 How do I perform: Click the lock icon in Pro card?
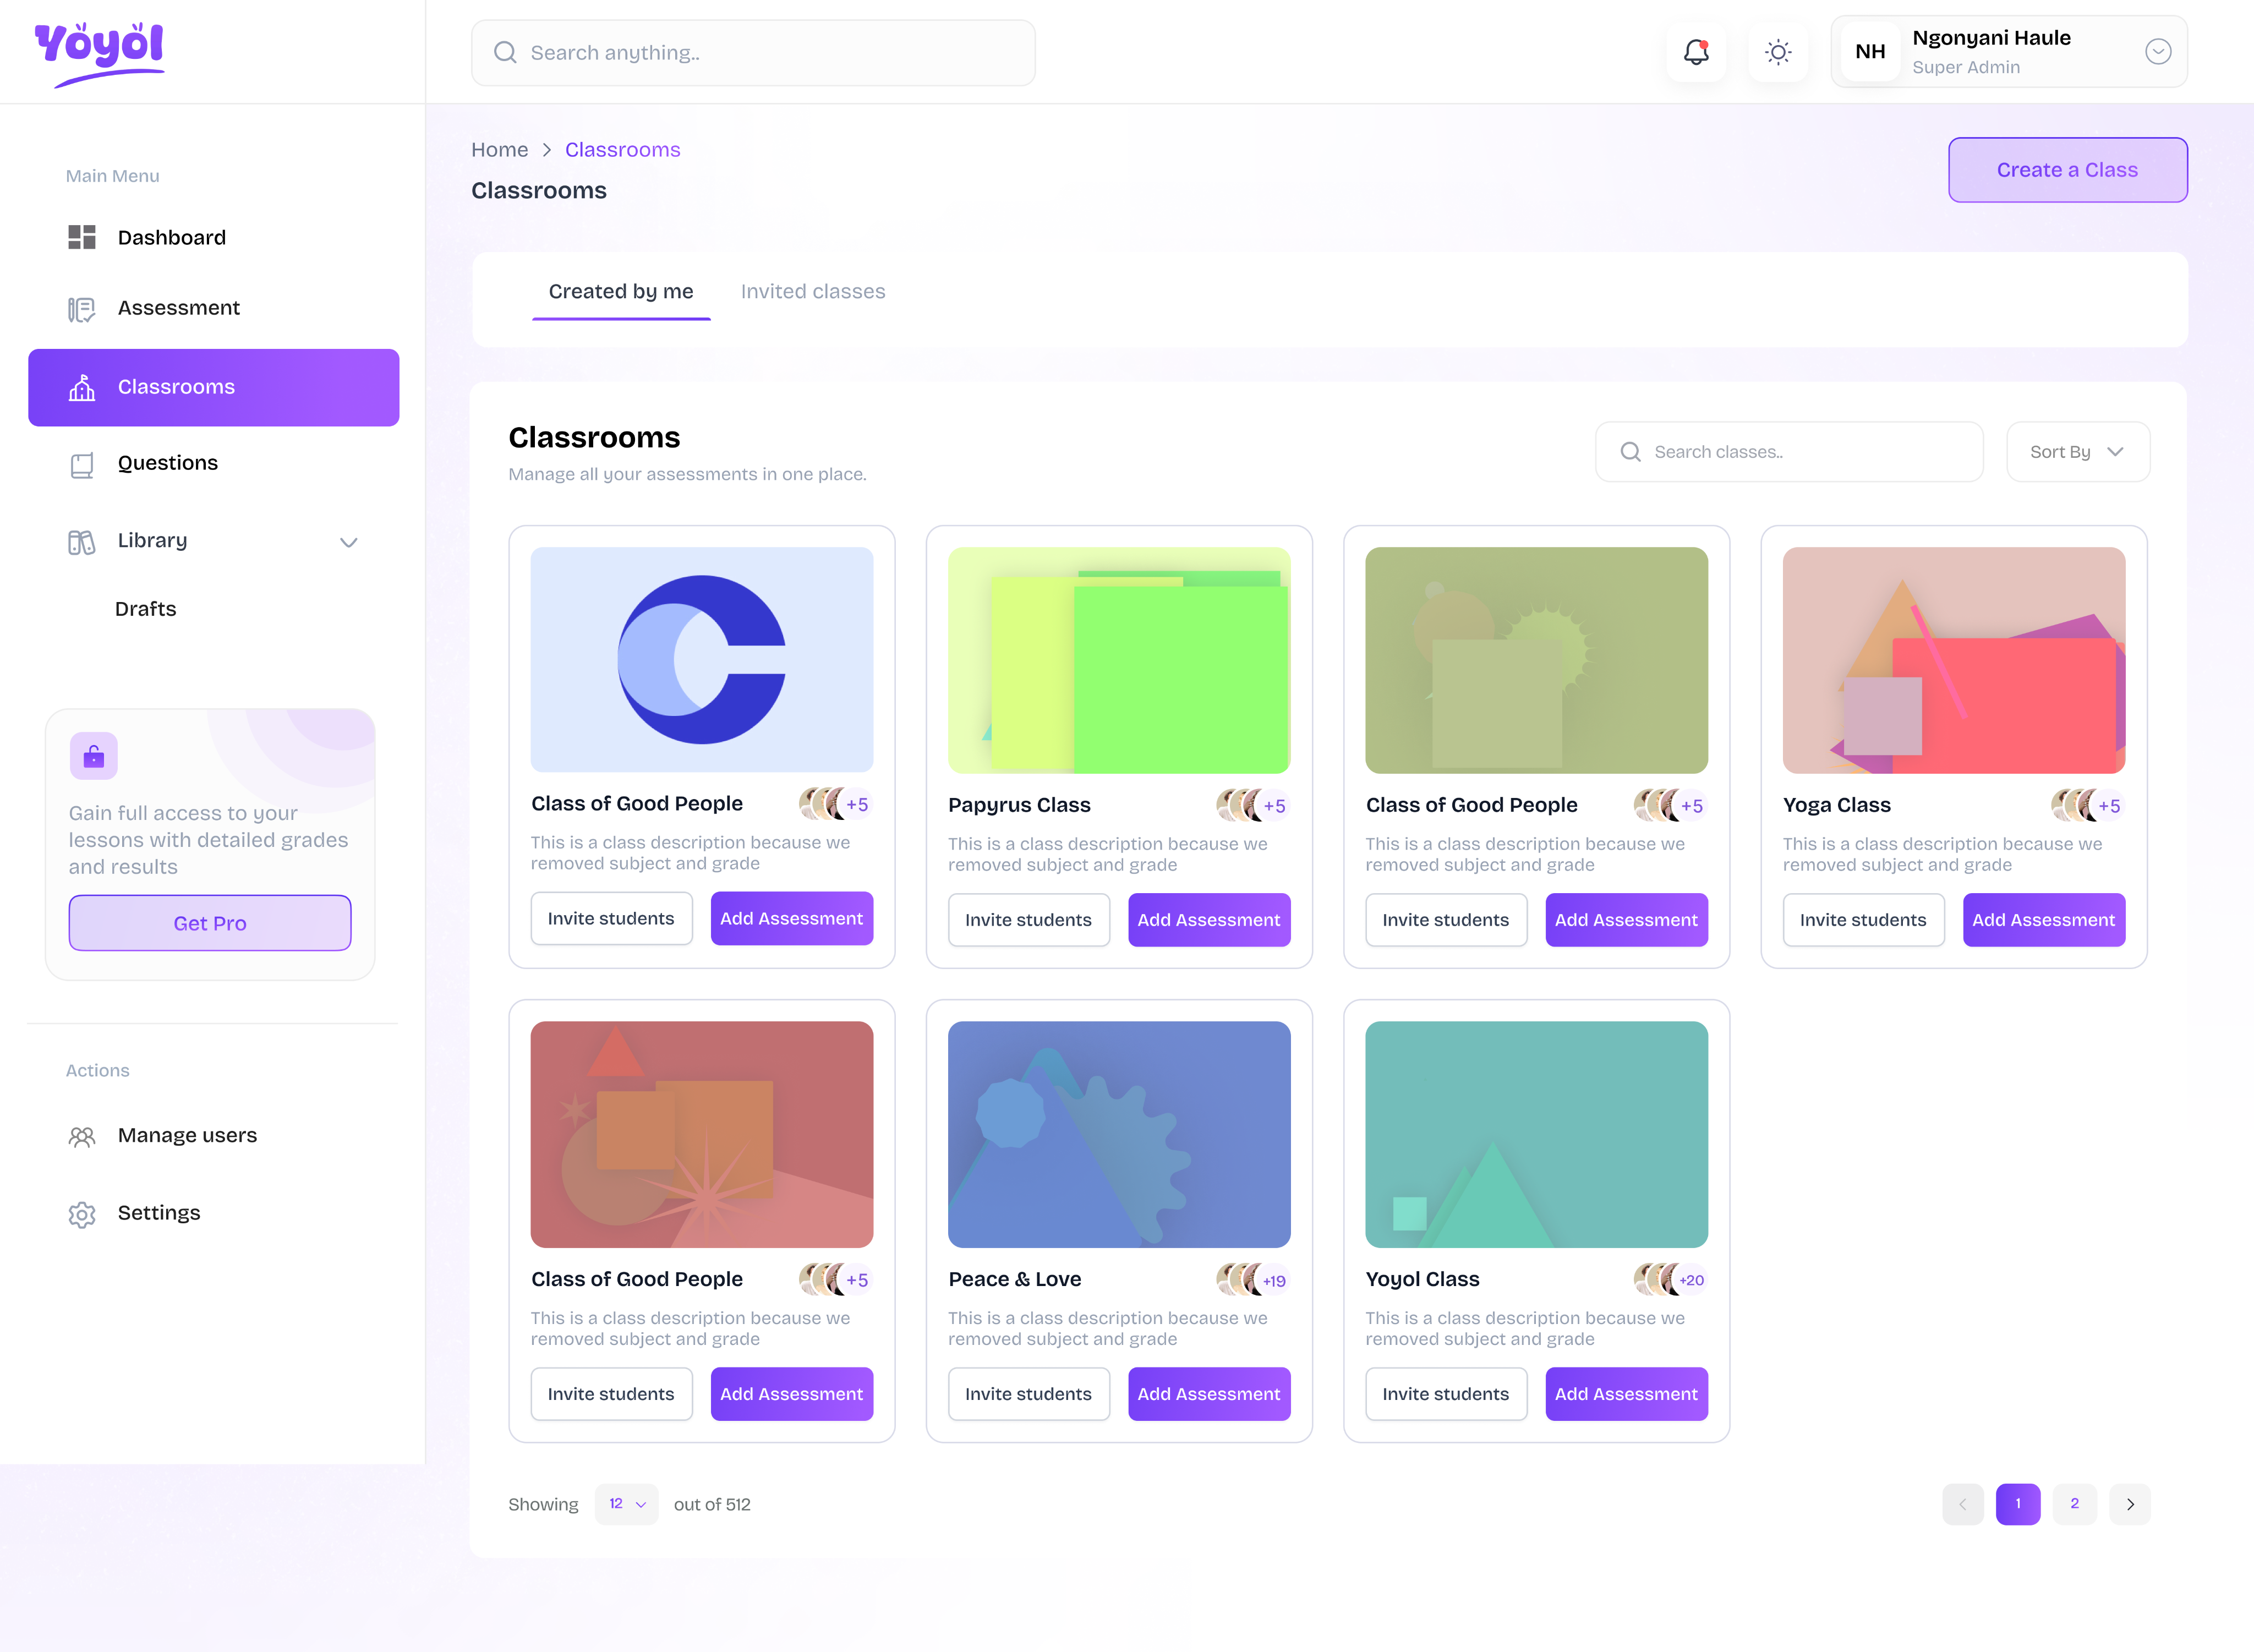94,756
